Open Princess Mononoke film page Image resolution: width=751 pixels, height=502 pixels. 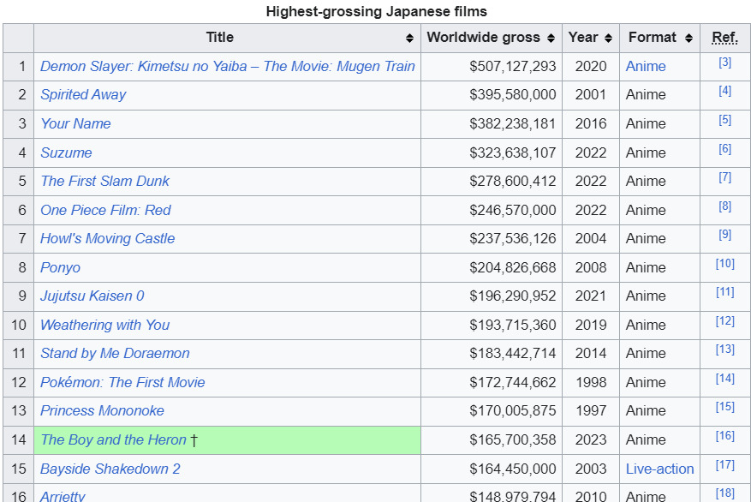(102, 410)
